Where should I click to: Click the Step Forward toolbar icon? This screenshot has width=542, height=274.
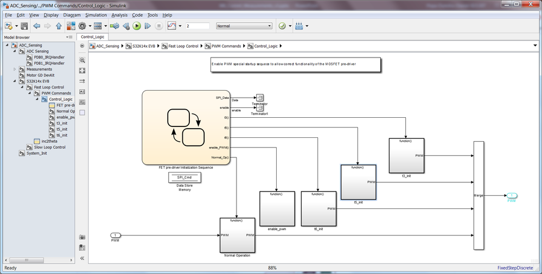[148, 26]
